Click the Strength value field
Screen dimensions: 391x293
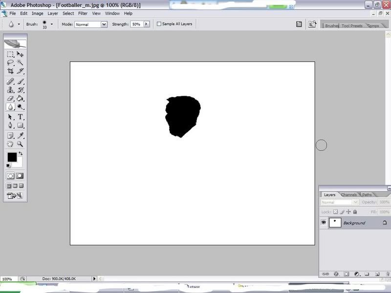(x=137, y=24)
